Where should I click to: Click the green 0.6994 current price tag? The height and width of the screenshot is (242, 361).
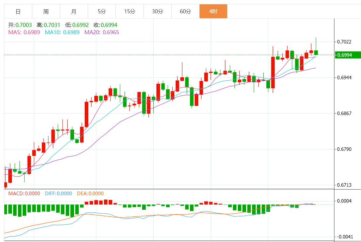(348, 55)
